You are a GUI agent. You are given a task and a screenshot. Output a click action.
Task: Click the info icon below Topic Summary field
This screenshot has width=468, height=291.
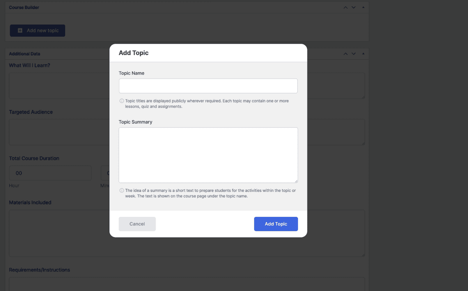121,190
